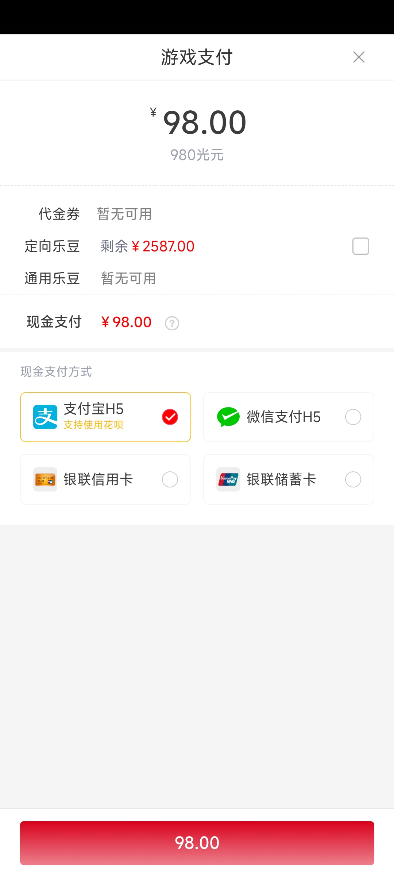Click the UnionPay credit card icon

(x=45, y=479)
